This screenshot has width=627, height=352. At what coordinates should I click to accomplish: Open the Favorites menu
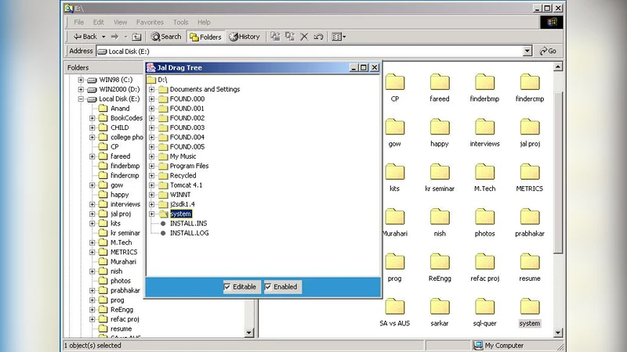point(150,23)
